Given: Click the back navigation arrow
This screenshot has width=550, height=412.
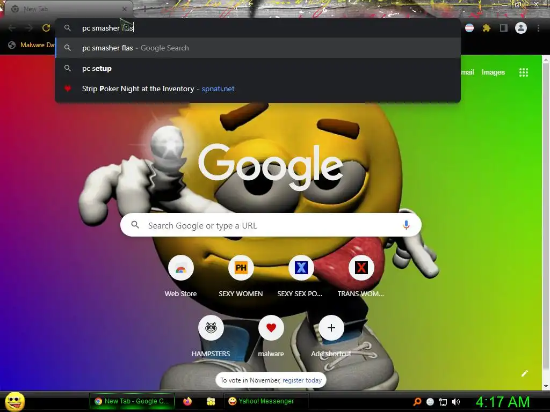Looking at the screenshot, I should 12,28.
